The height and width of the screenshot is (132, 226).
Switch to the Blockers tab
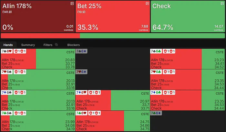(x=73, y=45)
